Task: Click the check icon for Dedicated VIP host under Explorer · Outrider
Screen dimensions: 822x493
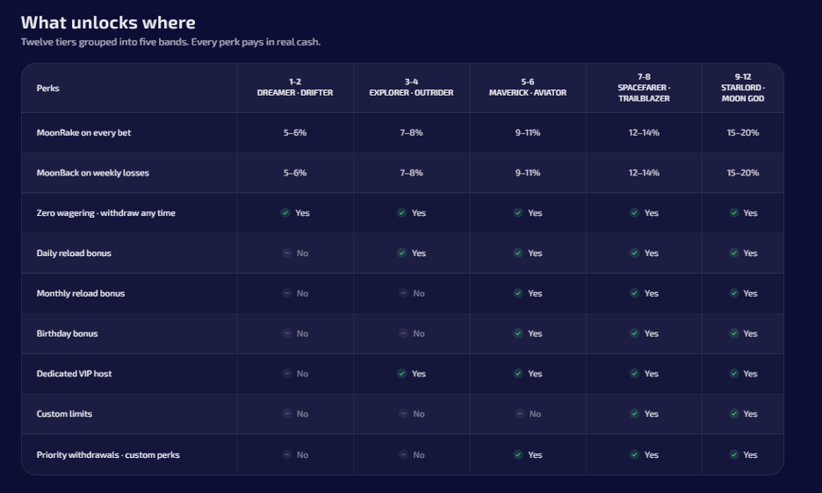Action: pos(401,374)
